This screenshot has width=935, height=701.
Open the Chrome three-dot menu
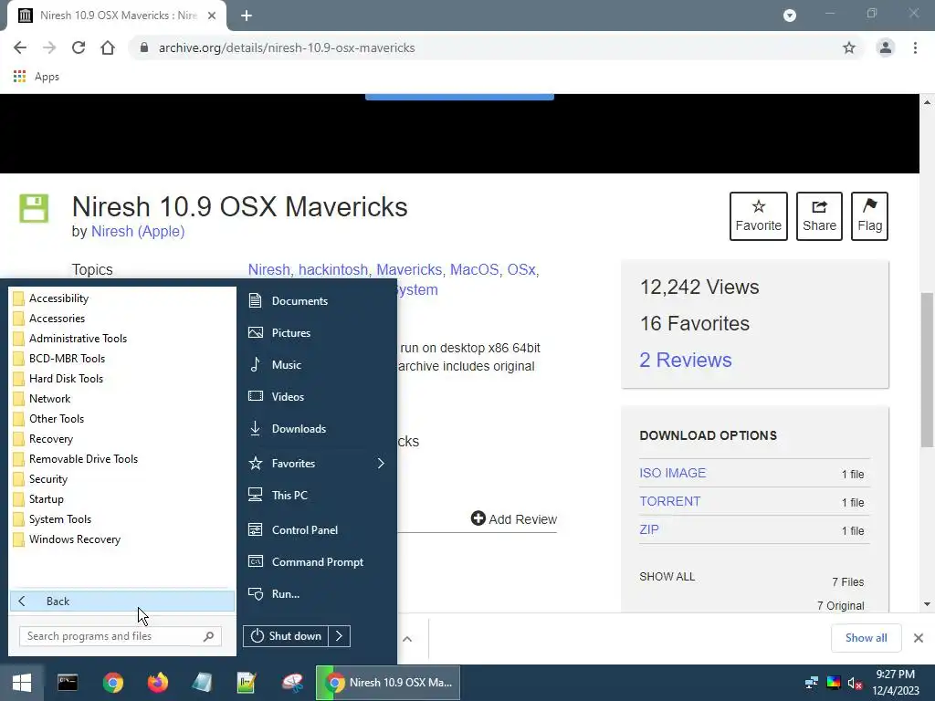[x=915, y=47]
